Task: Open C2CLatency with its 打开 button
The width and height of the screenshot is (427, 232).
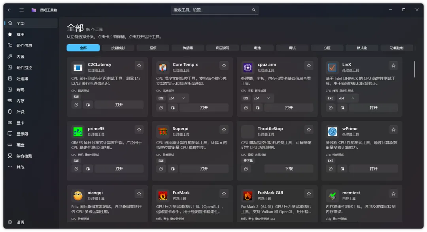Action: [119, 105]
